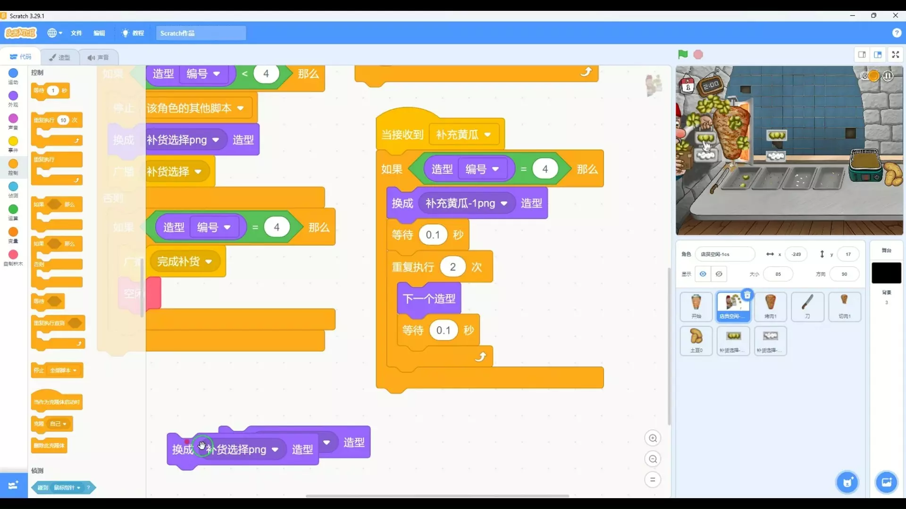Show the sprite with the eye icon
The height and width of the screenshot is (509, 906).
point(703,274)
